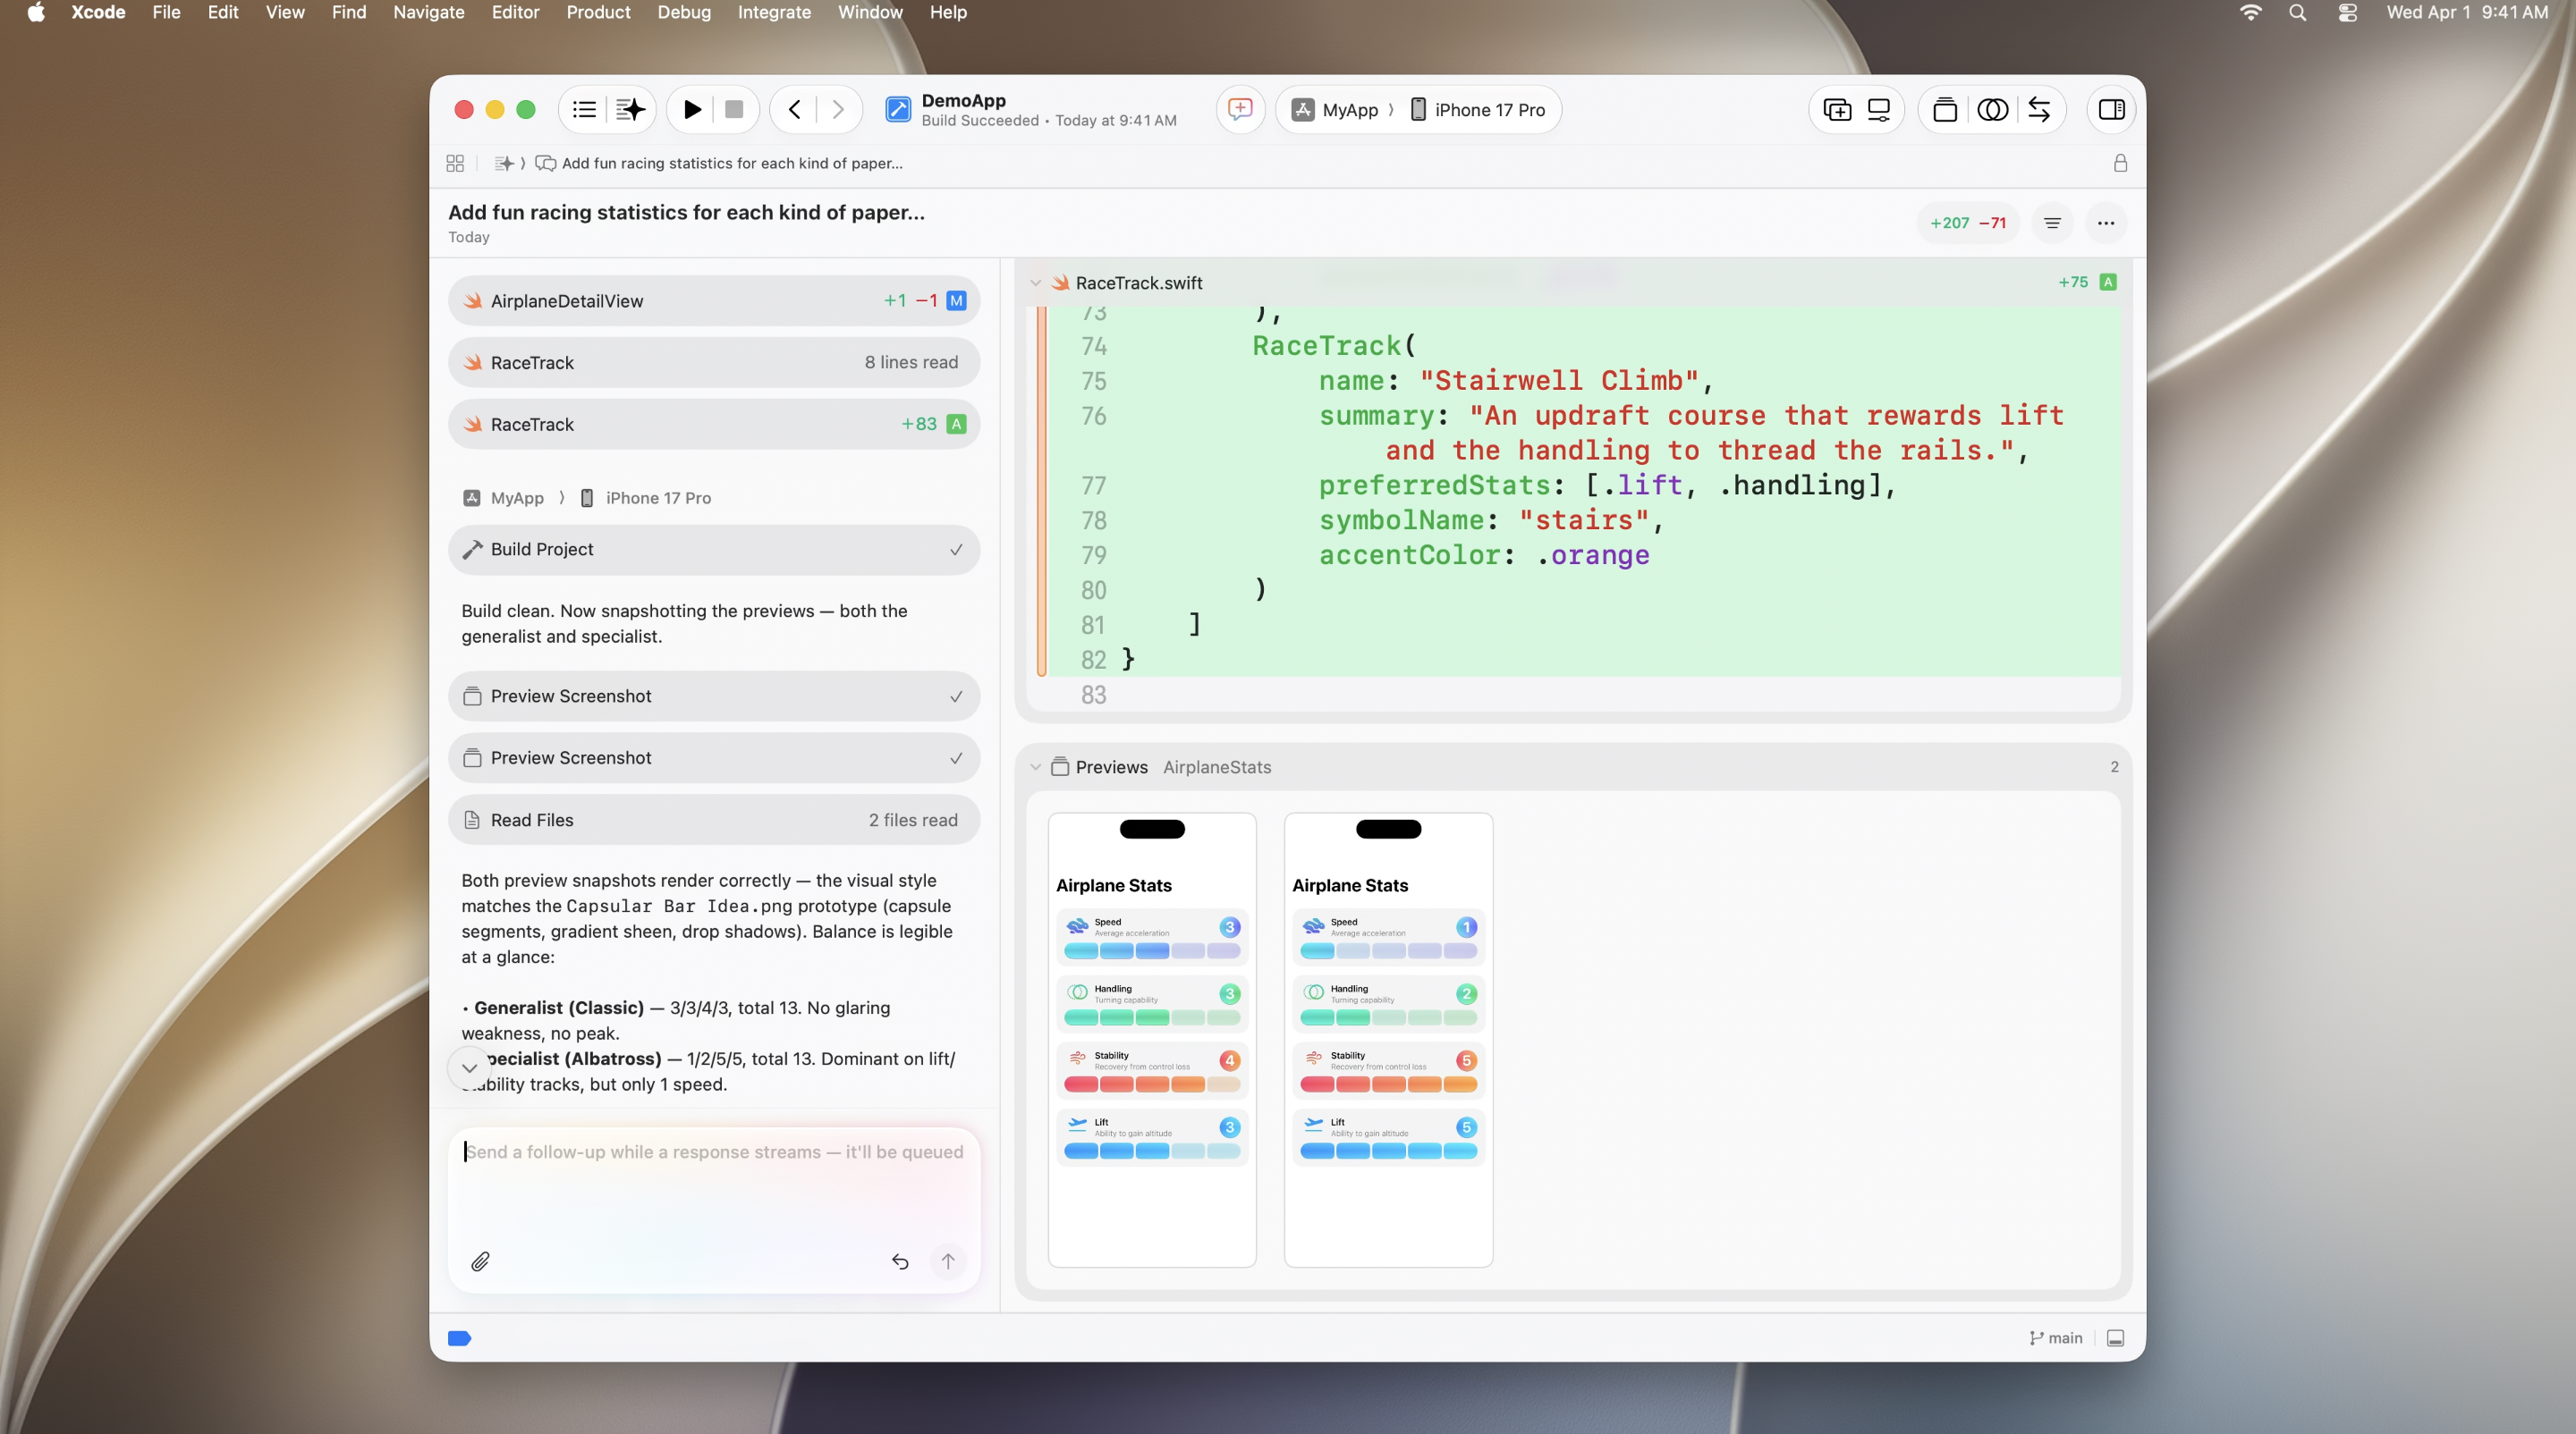Open the Product menu
The height and width of the screenshot is (1434, 2576).
point(598,12)
